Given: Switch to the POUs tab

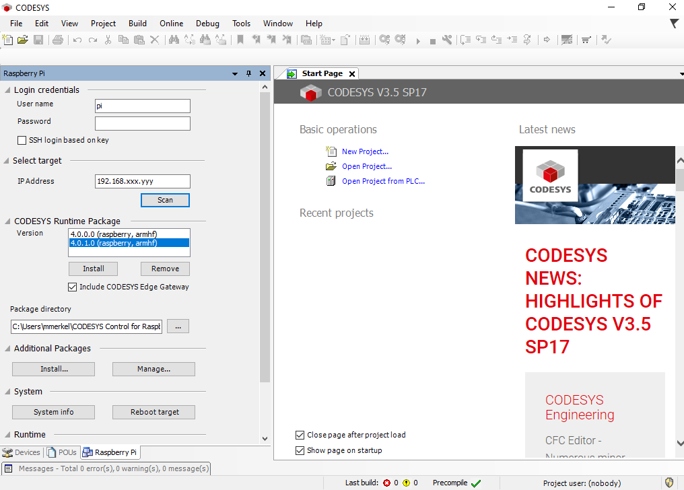Looking at the screenshot, I should click(x=62, y=452).
